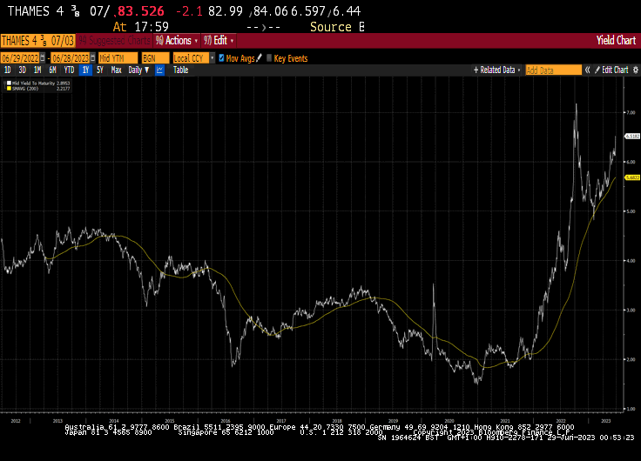This screenshot has width=641, height=461.
Task: Click the 2016 x-axis label
Action: [x=226, y=421]
